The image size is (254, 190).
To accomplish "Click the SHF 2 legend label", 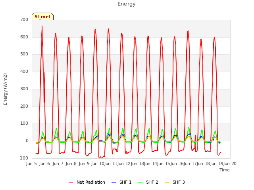I will tap(152, 182).
